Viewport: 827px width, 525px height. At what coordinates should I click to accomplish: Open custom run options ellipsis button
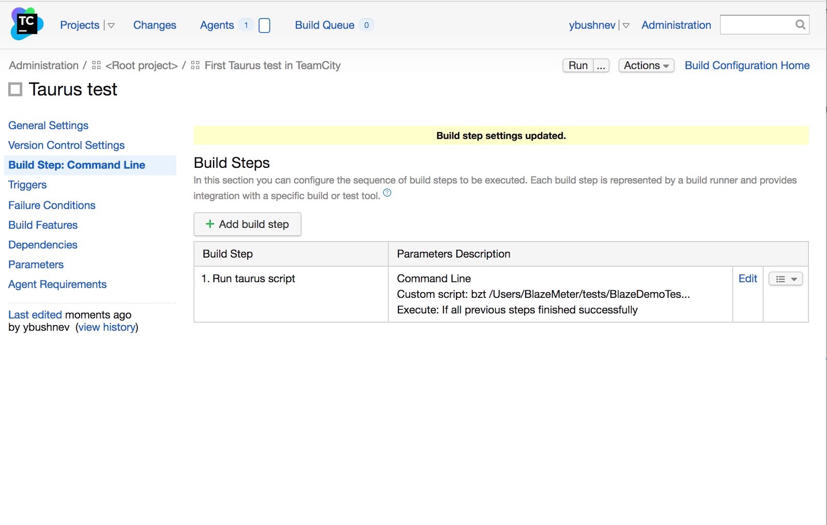(601, 66)
